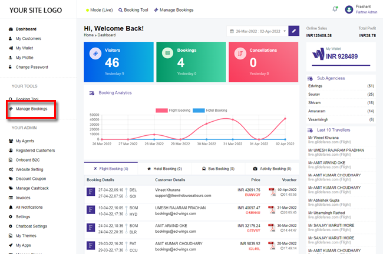This screenshot has width=383, height=254.
Task: Click the Bookings card icon
Action: tap(167, 53)
